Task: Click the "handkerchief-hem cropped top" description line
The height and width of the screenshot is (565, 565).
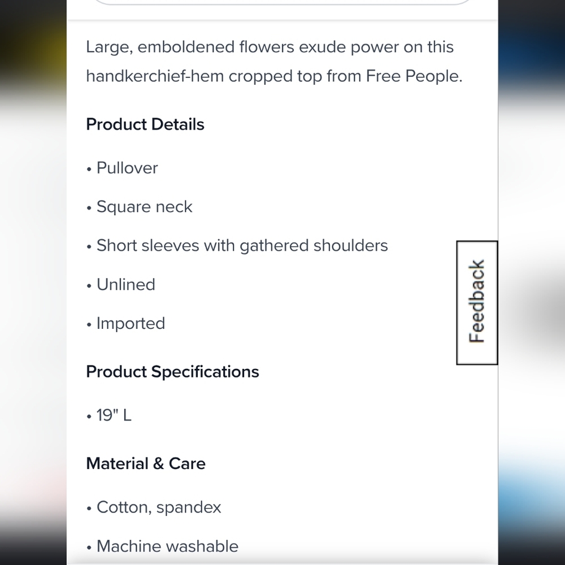Action: [204, 76]
